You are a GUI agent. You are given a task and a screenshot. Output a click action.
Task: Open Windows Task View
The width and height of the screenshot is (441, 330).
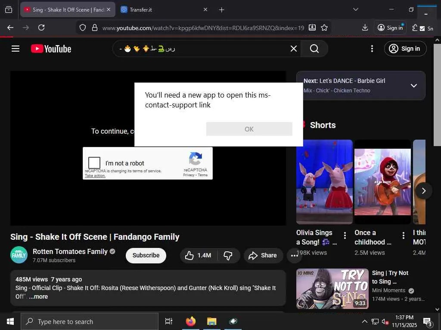[168, 321]
